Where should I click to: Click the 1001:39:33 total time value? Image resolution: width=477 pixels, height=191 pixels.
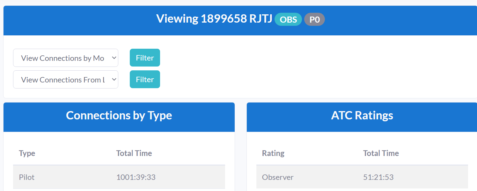136,177
